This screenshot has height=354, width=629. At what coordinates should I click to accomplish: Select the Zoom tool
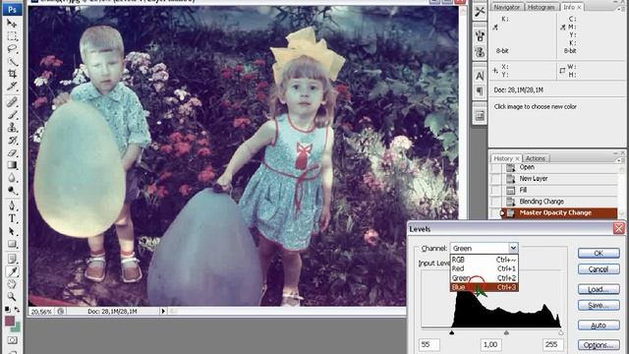pos(12,297)
